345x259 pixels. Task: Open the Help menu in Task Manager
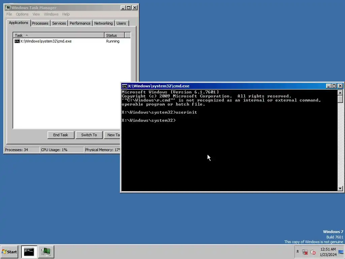66,14
